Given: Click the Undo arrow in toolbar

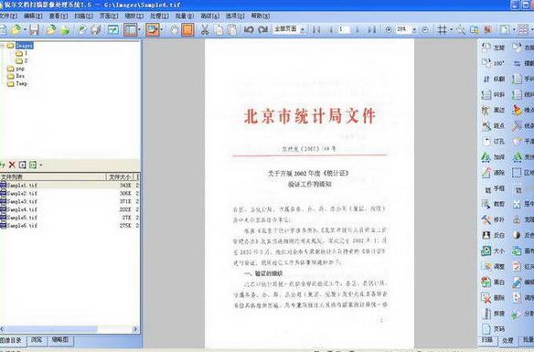Looking at the screenshot, I should tap(249, 30).
